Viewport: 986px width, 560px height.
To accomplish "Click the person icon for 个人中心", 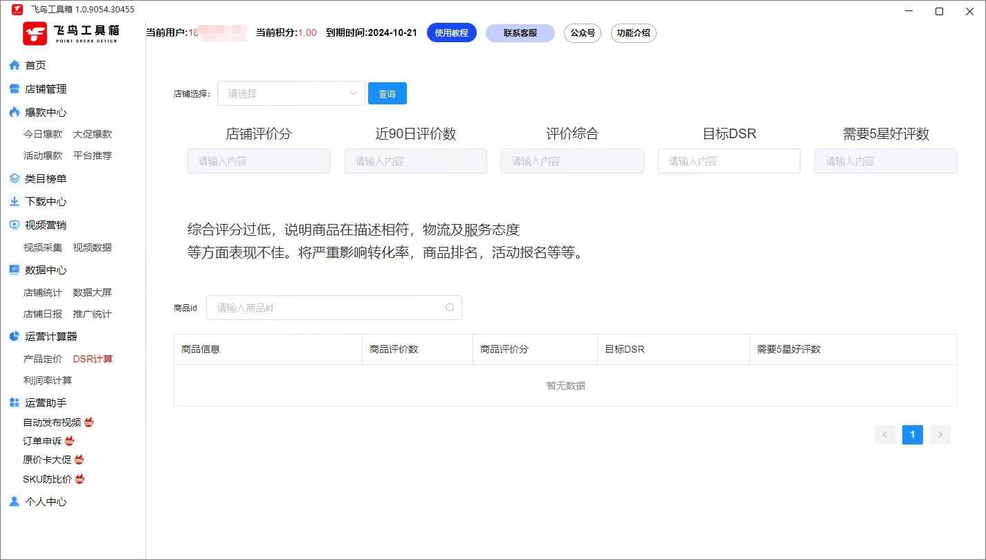I will click(14, 502).
